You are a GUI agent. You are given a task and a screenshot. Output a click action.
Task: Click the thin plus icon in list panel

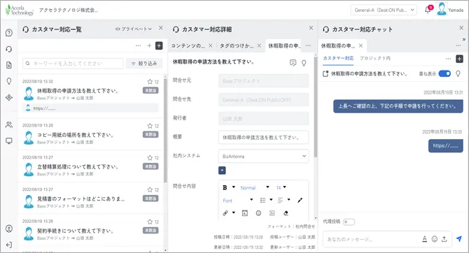click(149, 45)
